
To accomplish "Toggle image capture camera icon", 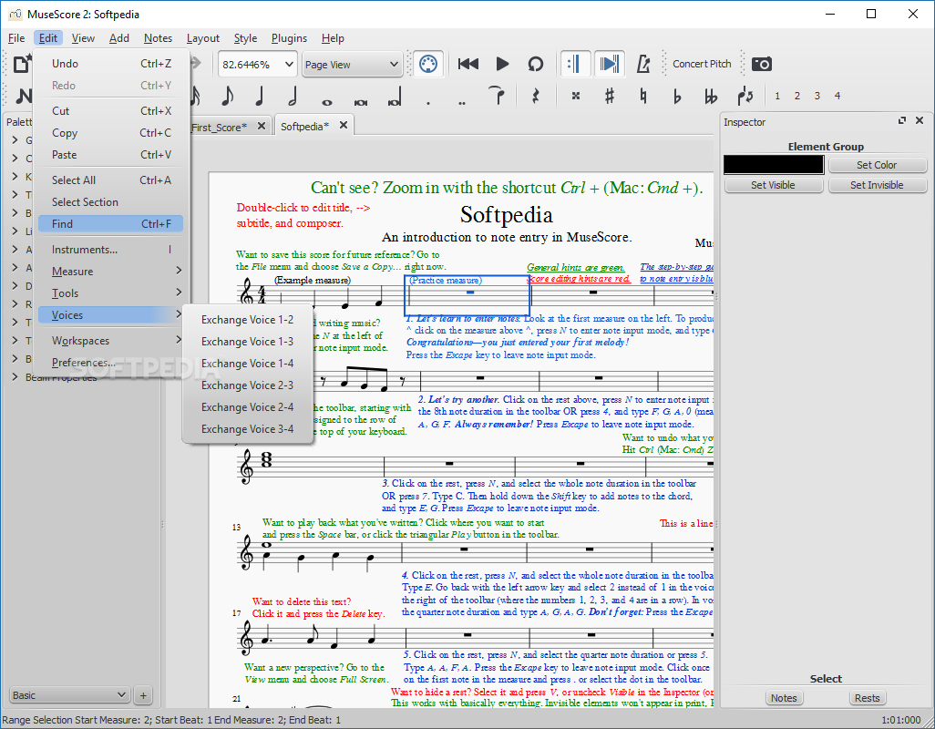I will click(762, 64).
